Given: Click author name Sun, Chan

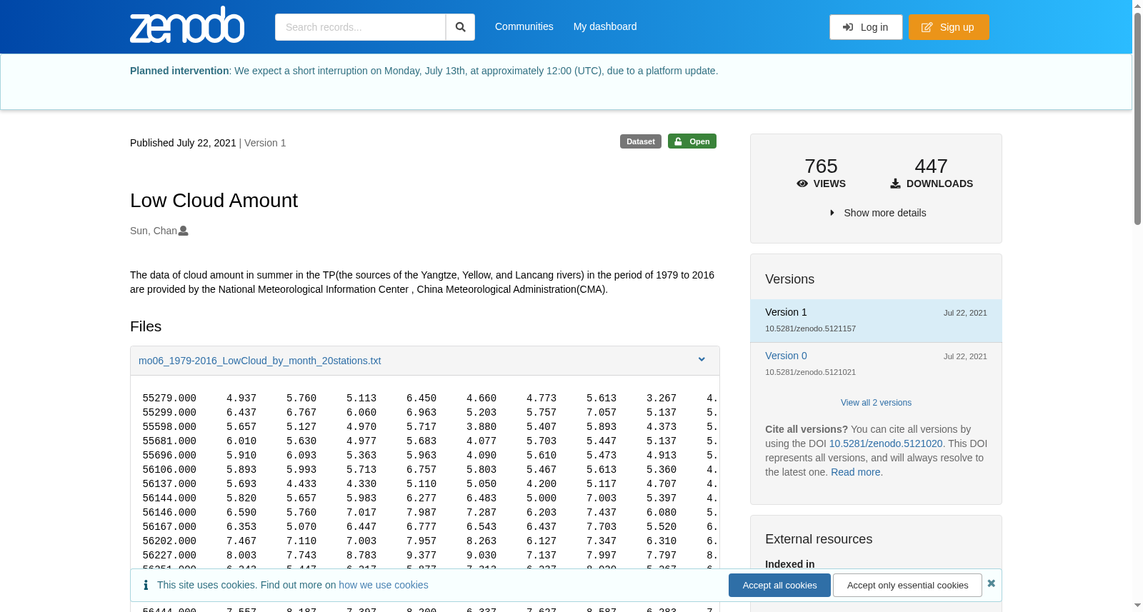Looking at the screenshot, I should 154,231.
